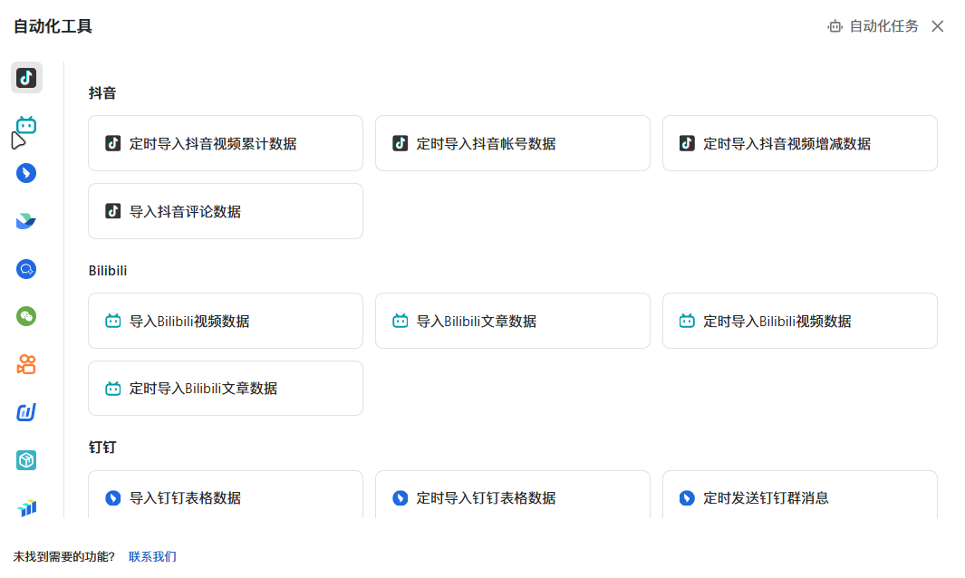
Task: Select the Bilibili icon in the sidebar
Action: 26,125
